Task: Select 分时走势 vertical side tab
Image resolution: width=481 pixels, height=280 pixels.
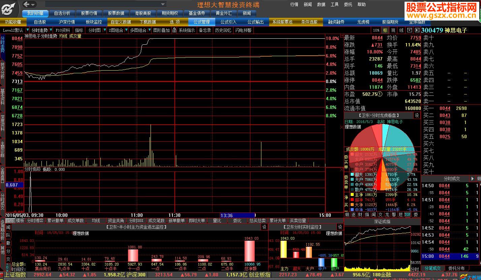Action: tap(3, 45)
